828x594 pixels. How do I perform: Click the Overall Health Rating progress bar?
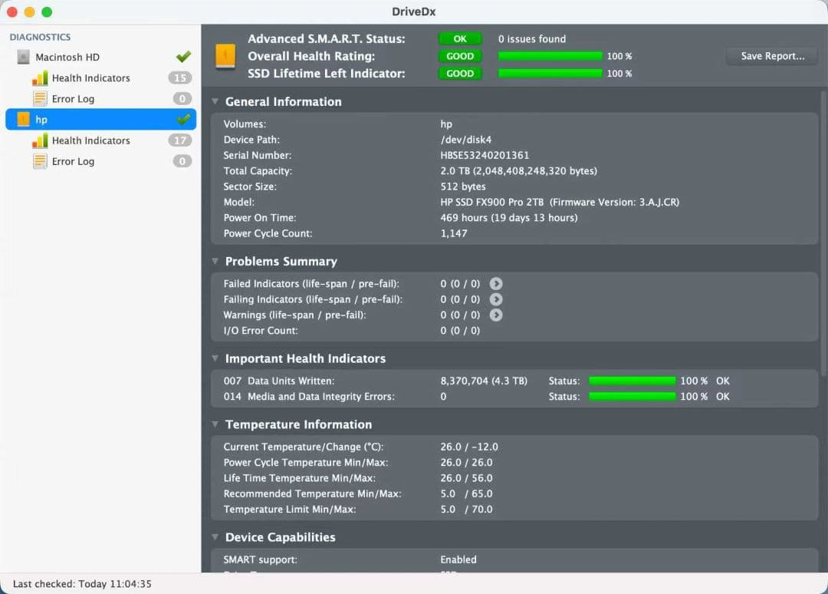550,56
